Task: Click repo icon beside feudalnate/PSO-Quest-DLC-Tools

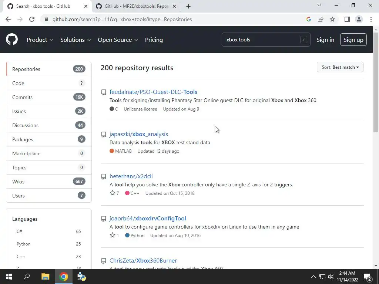Action: click(104, 92)
